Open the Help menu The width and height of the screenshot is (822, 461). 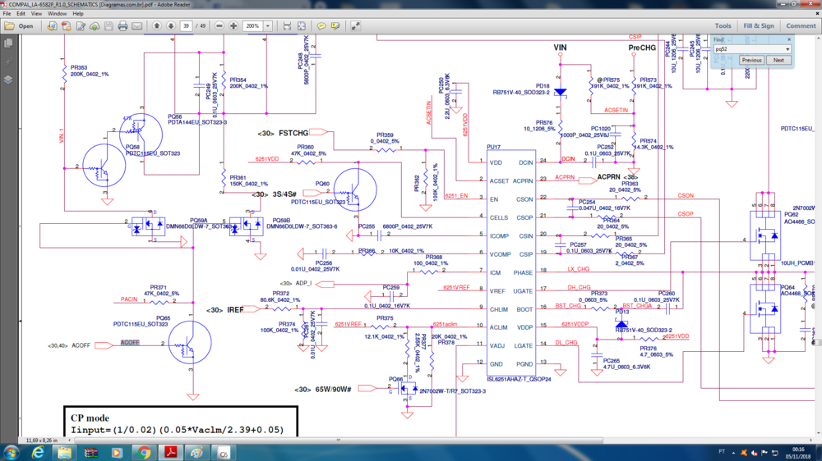78,14
